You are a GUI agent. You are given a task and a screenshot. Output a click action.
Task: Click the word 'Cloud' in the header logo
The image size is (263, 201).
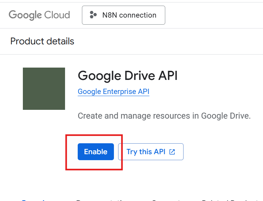(57, 15)
